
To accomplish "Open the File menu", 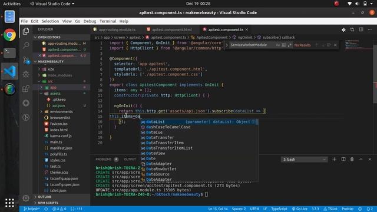I will coord(24,21).
